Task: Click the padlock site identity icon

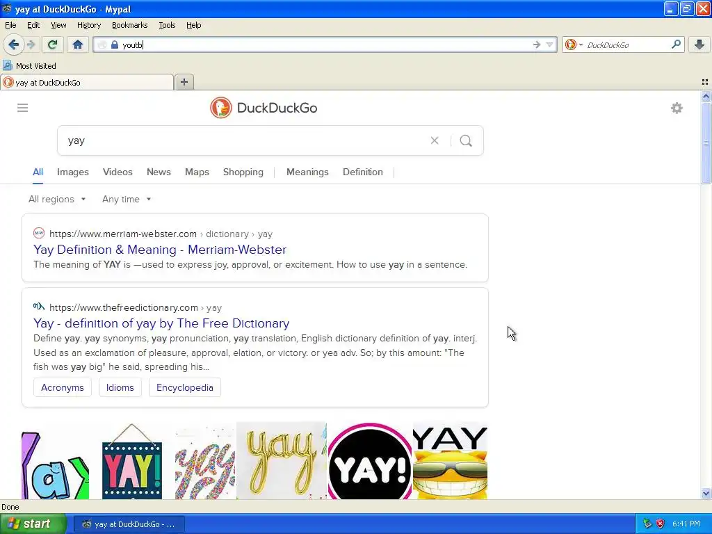Action: coord(115,44)
